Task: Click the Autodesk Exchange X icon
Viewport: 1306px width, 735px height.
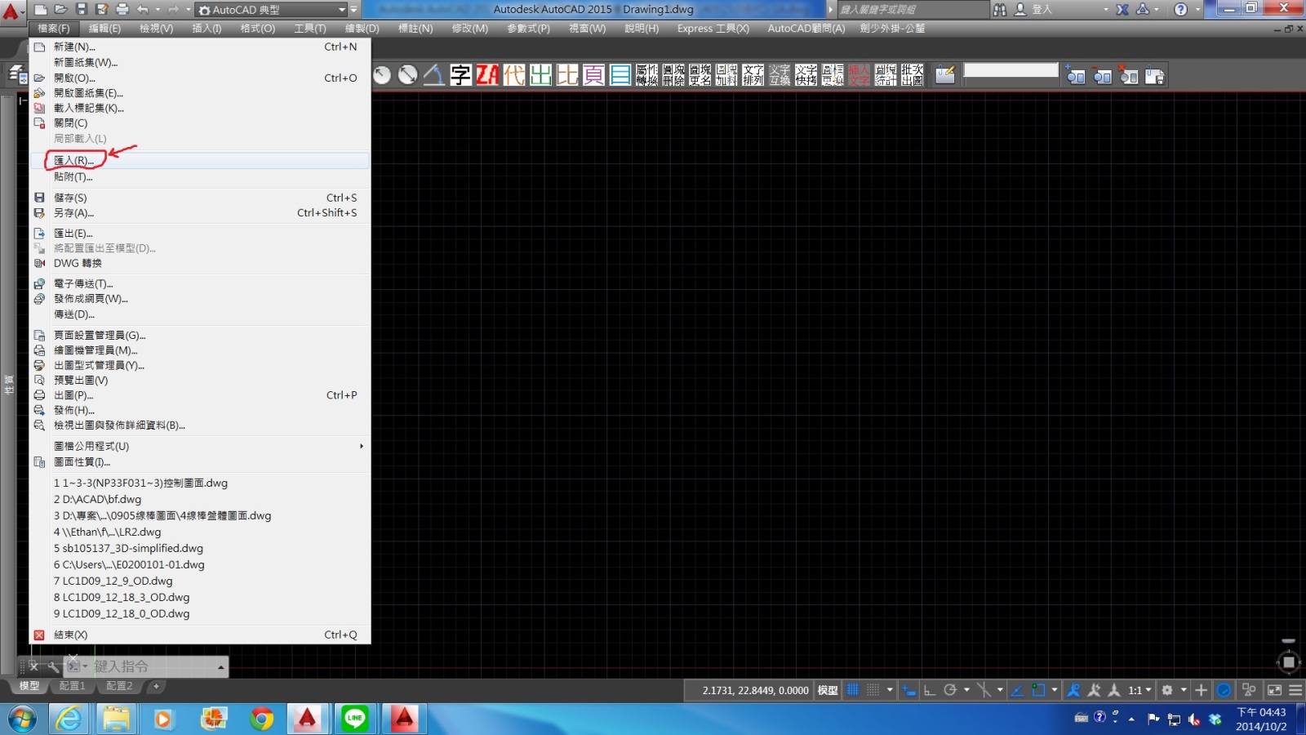Action: [1122, 10]
